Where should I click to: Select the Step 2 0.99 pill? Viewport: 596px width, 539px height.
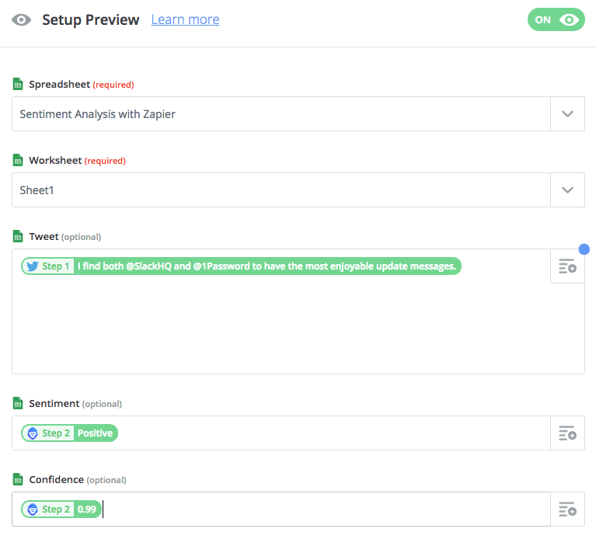[62, 509]
